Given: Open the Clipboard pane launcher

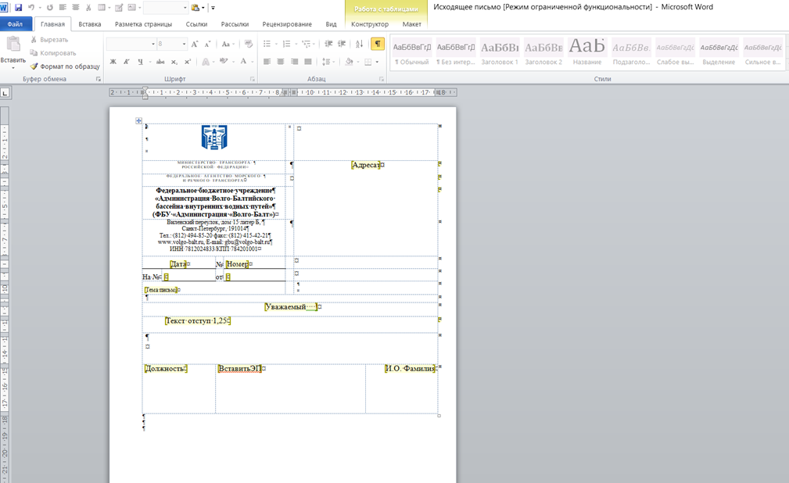Looking at the screenshot, I should pyautogui.click(x=99, y=79).
